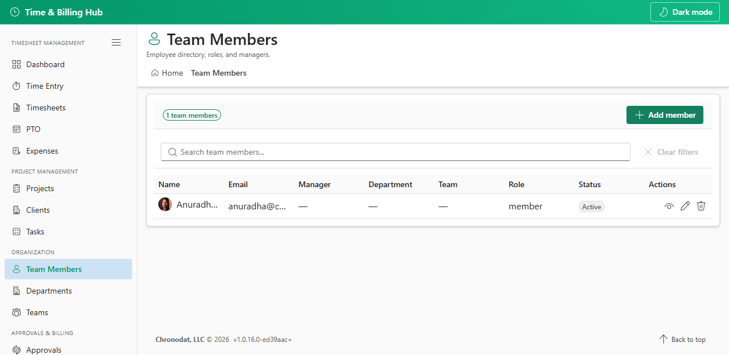
Task: Click the Departments building icon
Action: click(x=17, y=291)
